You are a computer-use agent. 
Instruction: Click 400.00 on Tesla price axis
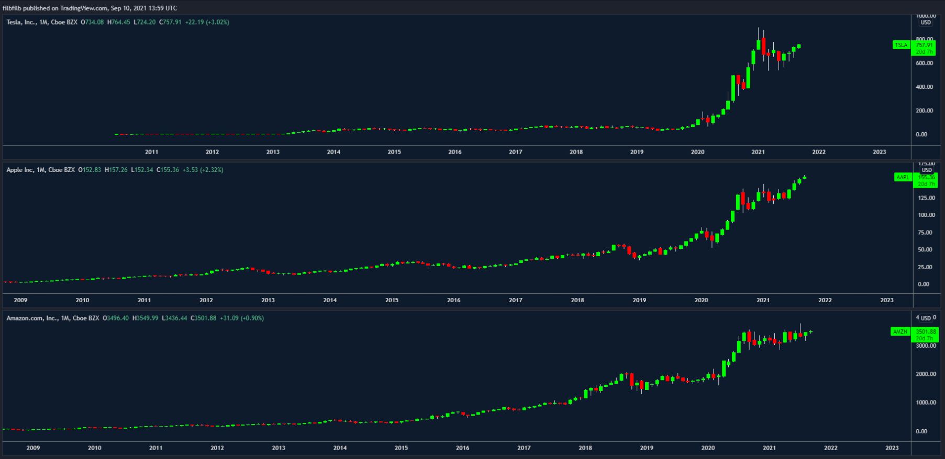coord(924,87)
